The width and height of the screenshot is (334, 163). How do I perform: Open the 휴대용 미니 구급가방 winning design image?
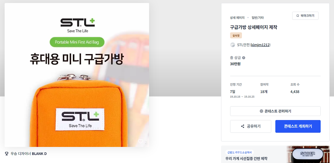pyautogui.click(x=77, y=75)
